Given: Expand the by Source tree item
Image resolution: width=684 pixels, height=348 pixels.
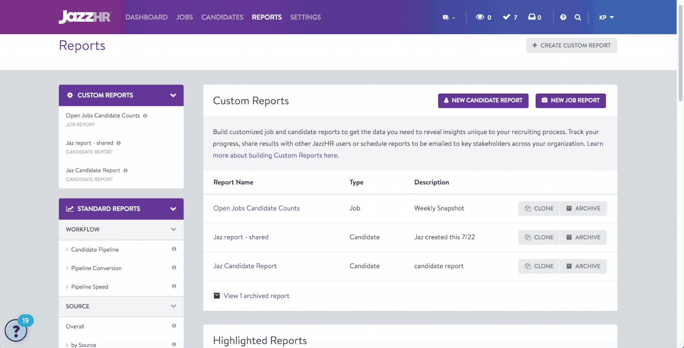Looking at the screenshot, I should (x=67, y=345).
